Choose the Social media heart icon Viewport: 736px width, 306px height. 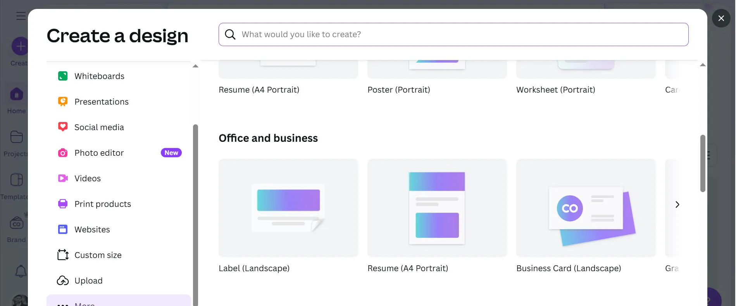pyautogui.click(x=63, y=127)
